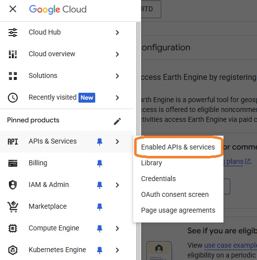Viewport: 257px width, 260px height.
Task: Expand the Cloud Hub submenu chevron
Action: [117, 33]
